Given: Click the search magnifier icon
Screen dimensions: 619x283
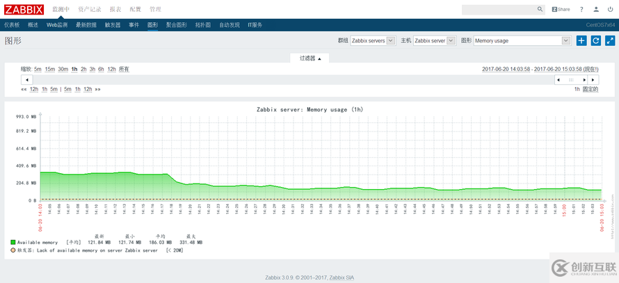Looking at the screenshot, I should [540, 9].
